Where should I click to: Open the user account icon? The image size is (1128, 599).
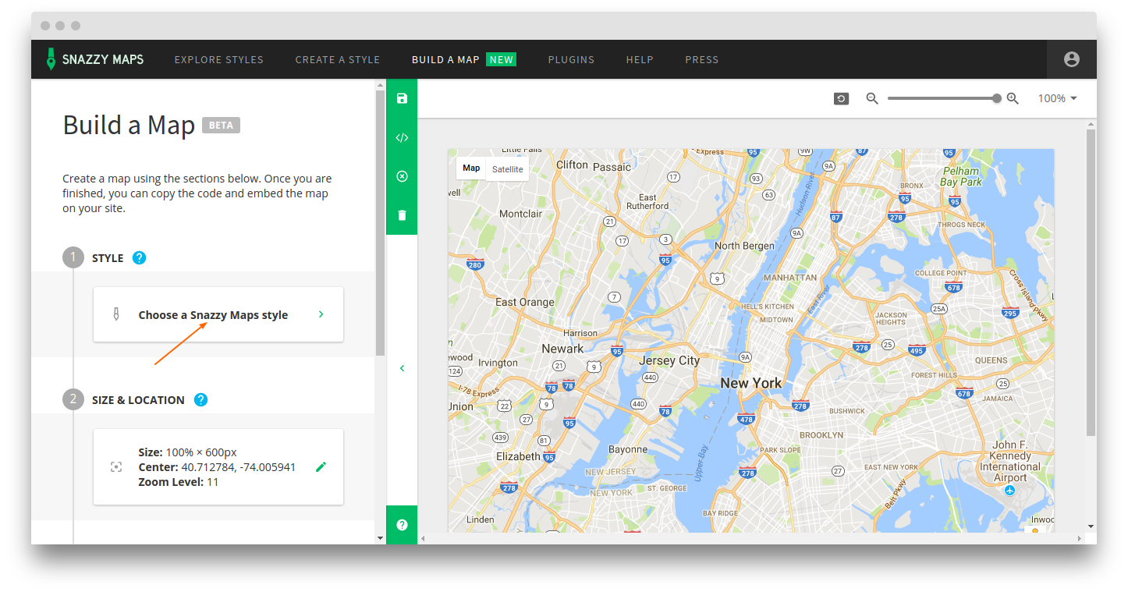[x=1071, y=59]
